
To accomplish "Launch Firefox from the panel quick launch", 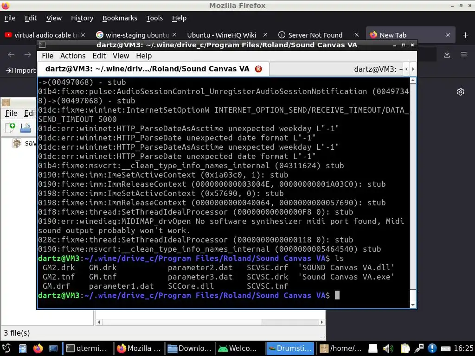I will [x=38, y=349].
